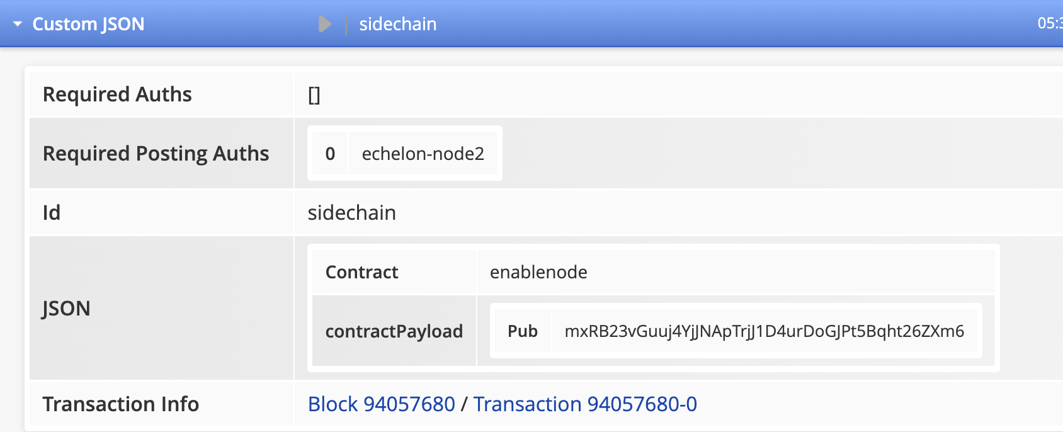Select the Pub key value string
The image size is (1063, 432).
(x=764, y=331)
